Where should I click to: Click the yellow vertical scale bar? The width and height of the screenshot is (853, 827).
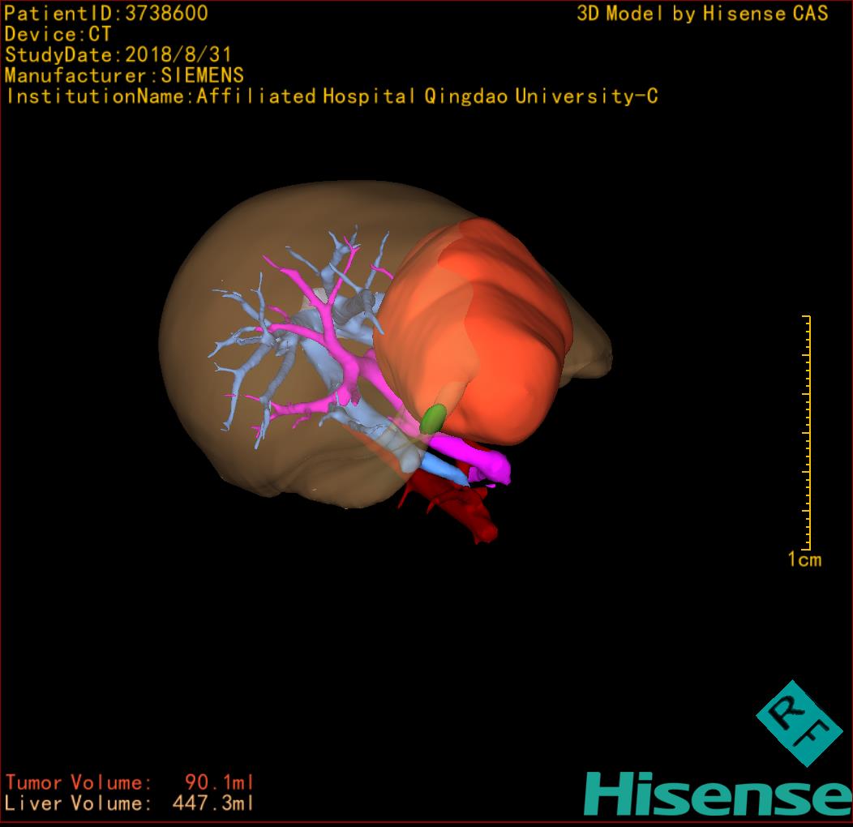click(x=808, y=431)
